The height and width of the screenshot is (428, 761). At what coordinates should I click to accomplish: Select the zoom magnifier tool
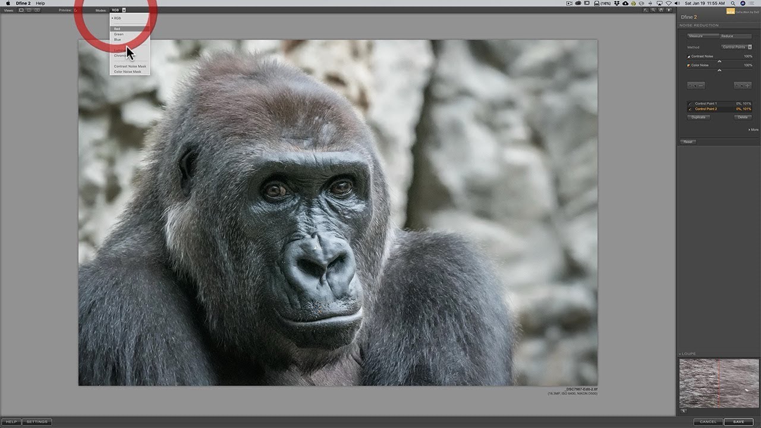coord(653,10)
